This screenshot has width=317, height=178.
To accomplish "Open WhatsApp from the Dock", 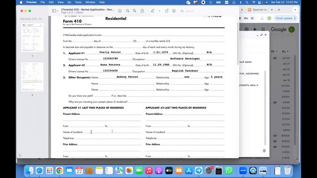I will pos(229,171).
